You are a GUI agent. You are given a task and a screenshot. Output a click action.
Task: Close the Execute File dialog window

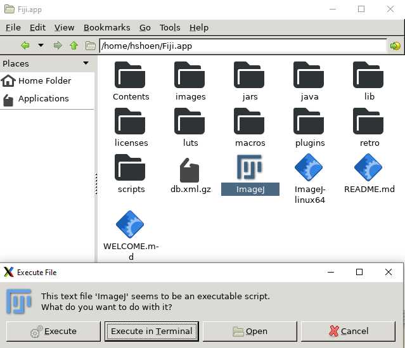(x=389, y=272)
